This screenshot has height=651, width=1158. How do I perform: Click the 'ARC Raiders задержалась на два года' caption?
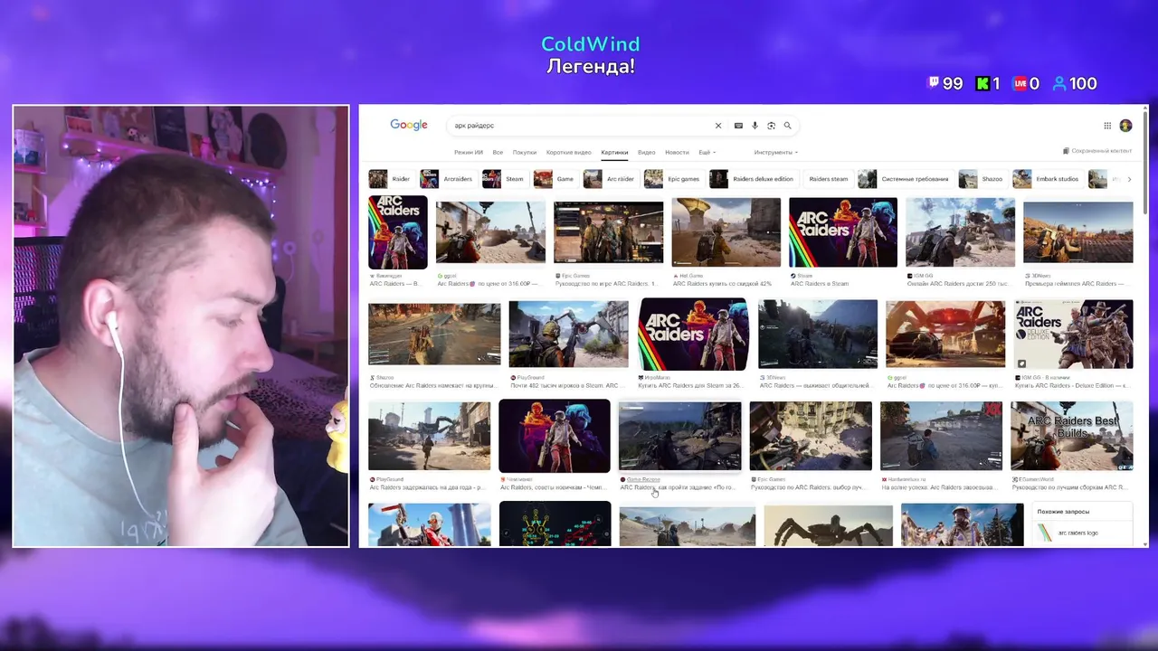tap(430, 487)
